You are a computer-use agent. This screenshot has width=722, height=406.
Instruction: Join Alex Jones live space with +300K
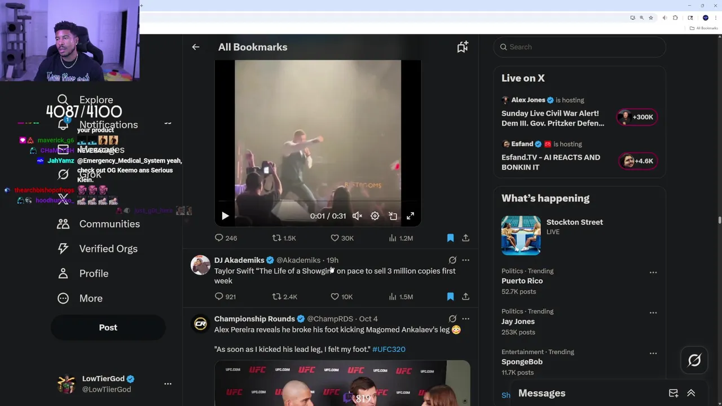click(x=637, y=117)
